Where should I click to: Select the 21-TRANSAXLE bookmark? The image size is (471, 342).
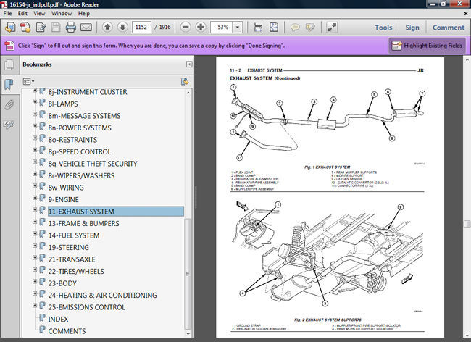click(x=72, y=259)
